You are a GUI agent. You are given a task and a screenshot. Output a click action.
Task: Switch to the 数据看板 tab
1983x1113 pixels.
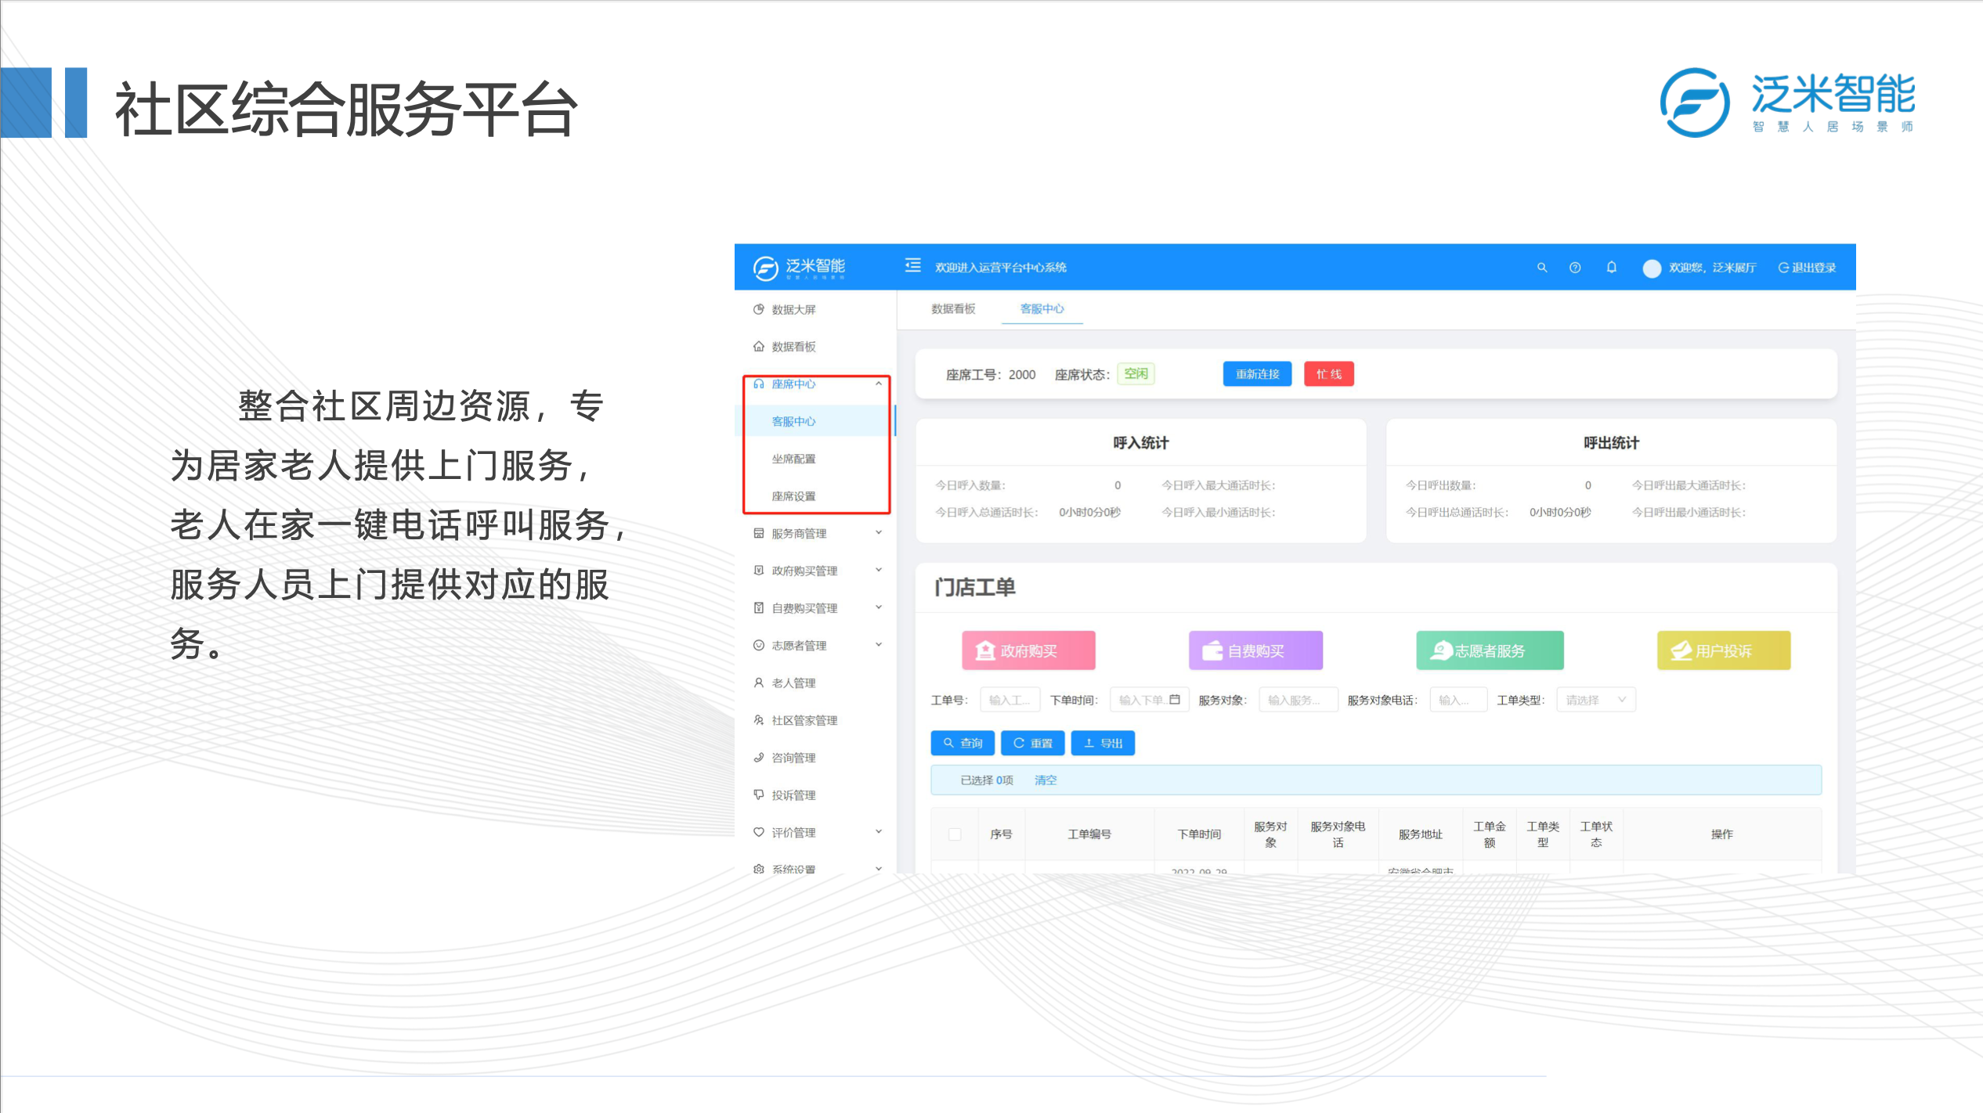tap(953, 308)
